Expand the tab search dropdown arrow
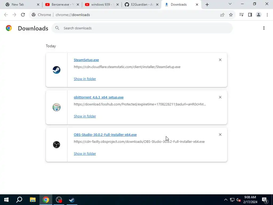Screen dimensions: 273x205 (230, 4)
